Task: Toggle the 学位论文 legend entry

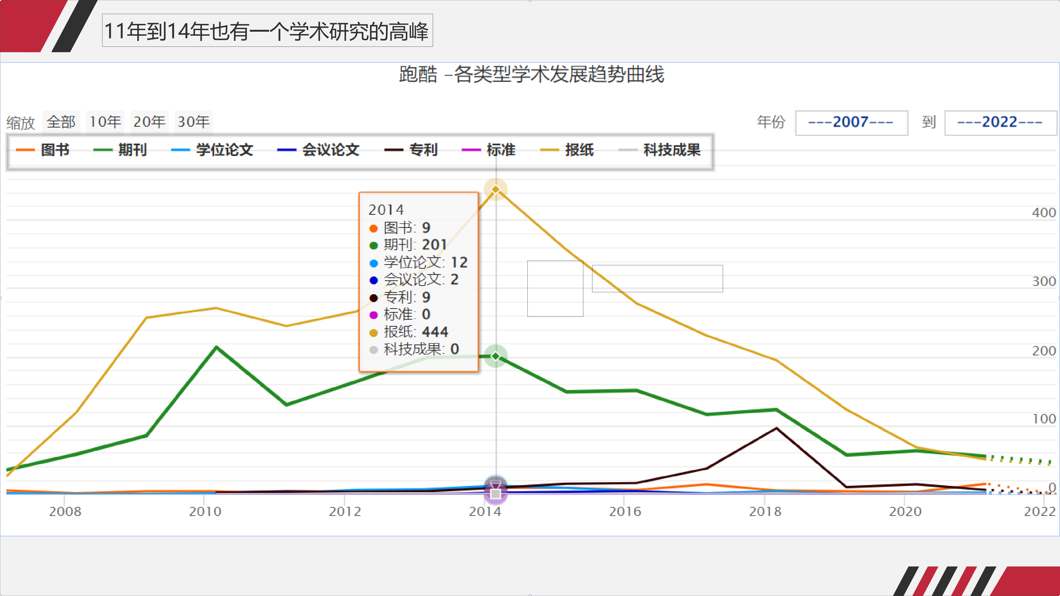Action: point(224,150)
